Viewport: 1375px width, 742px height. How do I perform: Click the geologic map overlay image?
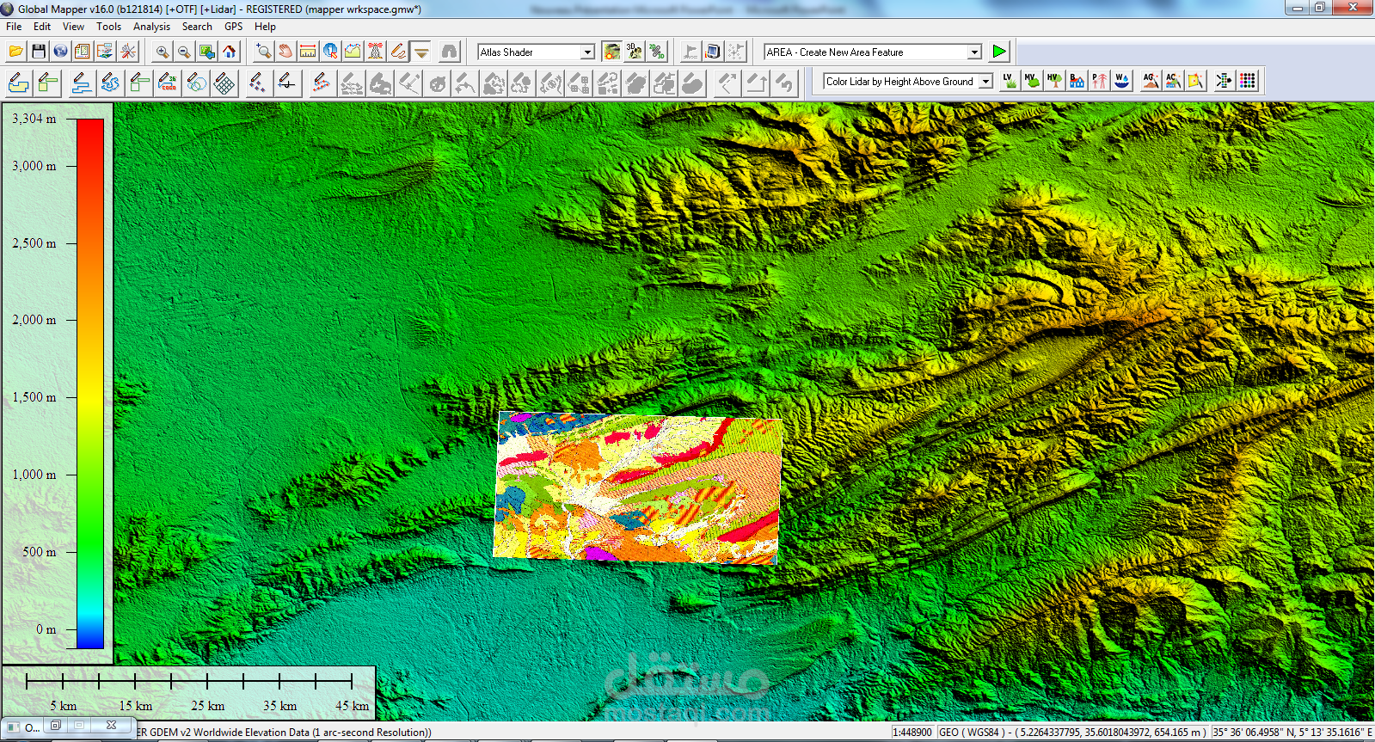[x=638, y=488]
